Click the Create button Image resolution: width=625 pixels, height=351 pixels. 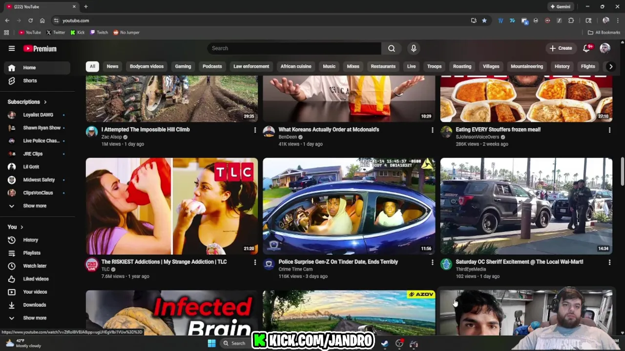point(561,48)
